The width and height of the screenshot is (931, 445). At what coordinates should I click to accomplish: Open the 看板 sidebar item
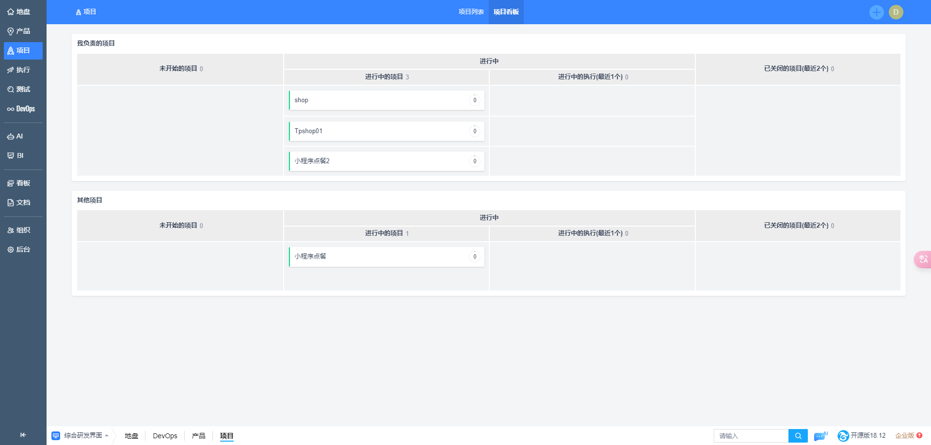(x=23, y=183)
